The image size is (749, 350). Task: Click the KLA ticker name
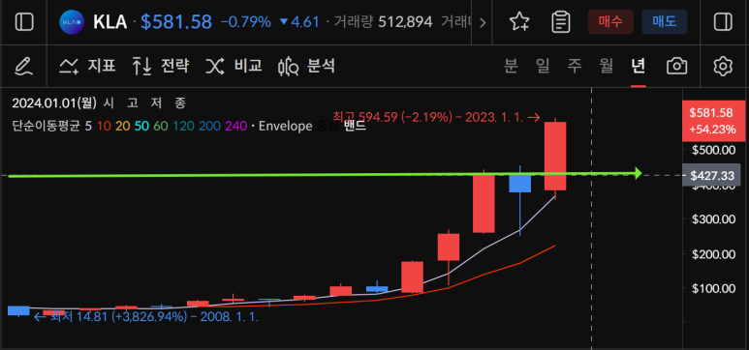point(109,22)
